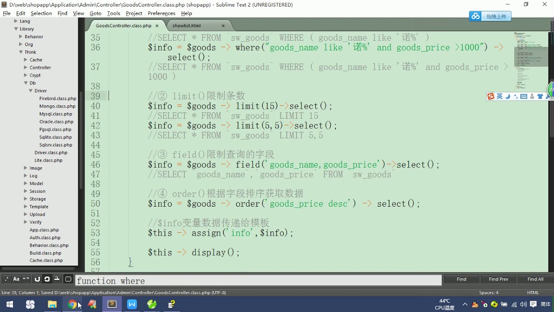This screenshot has height=312, width=554.
Task: Open the Goto menu
Action: (95, 13)
